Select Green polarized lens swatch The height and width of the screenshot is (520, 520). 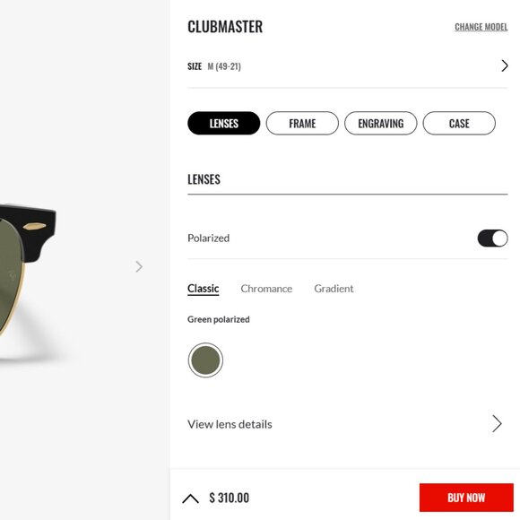[x=205, y=360]
